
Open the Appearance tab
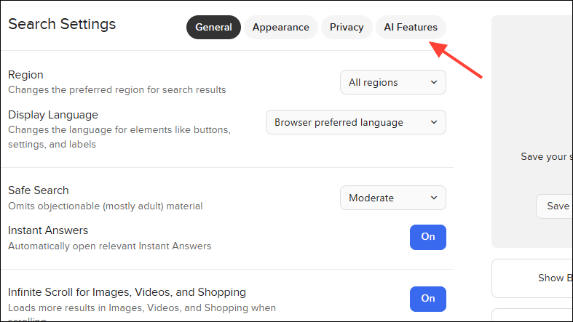pyautogui.click(x=280, y=28)
